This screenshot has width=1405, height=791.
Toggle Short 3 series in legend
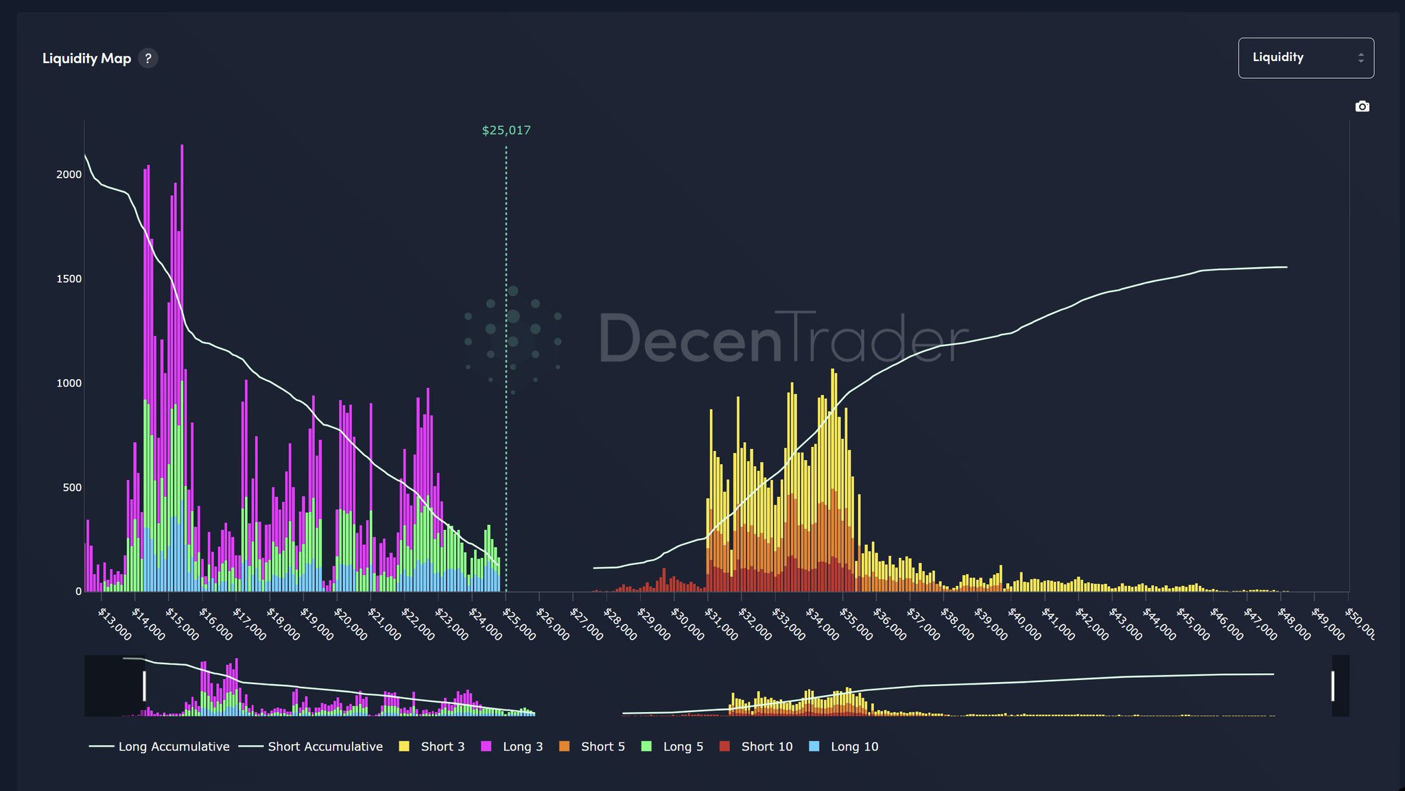432,746
